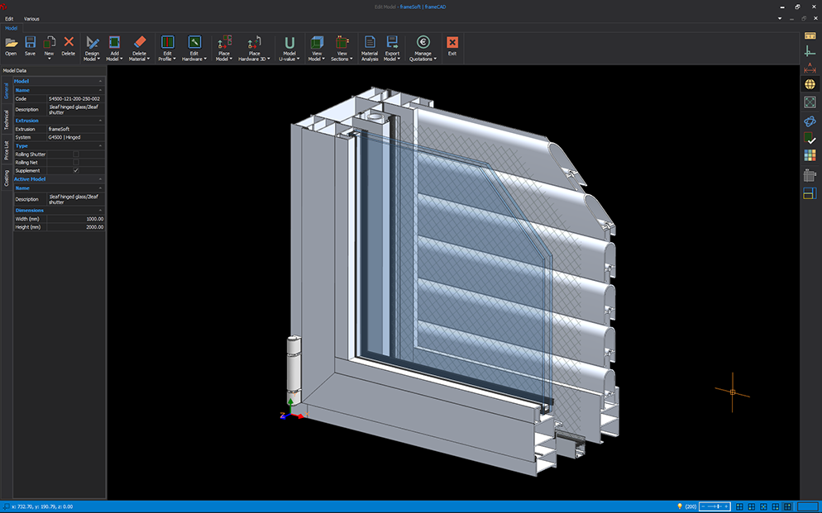Viewport: 822px width, 513px height.
Task: Click the Extrusion value frameSoft
Action: 75,129
